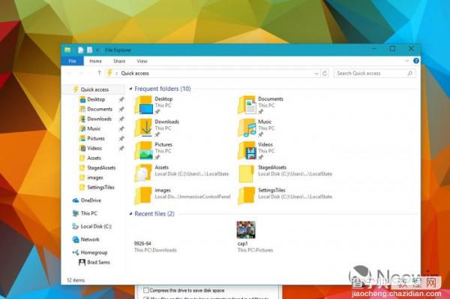The image size is (450, 299).
Task: Select Assets in the navigation pane
Action: point(94,158)
